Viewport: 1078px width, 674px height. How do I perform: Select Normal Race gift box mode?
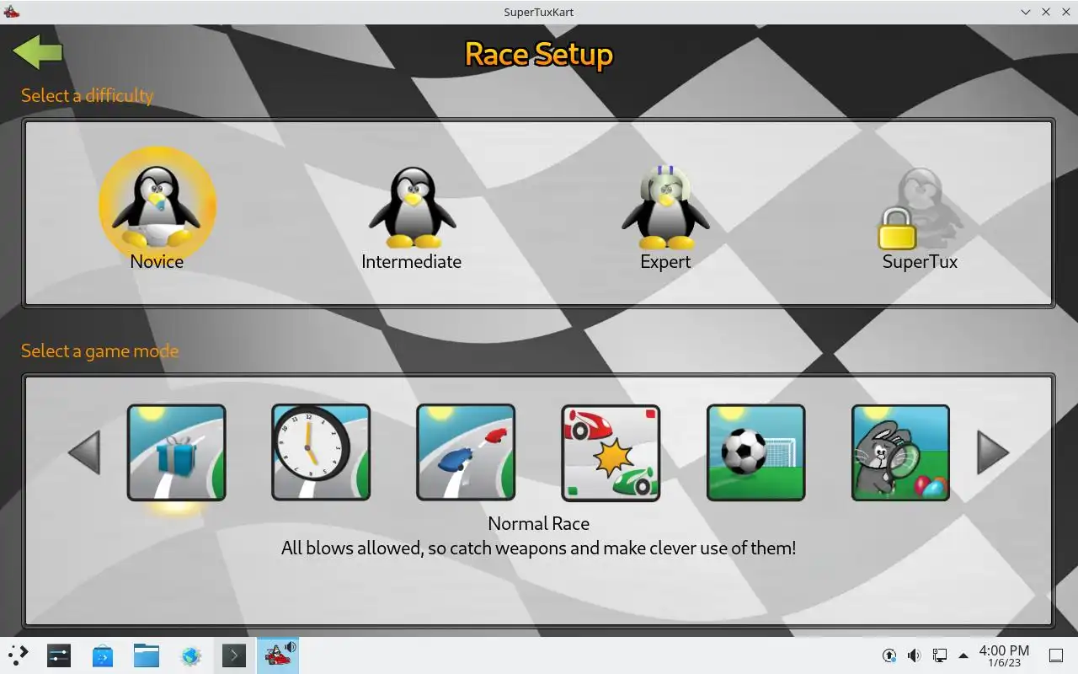(176, 452)
